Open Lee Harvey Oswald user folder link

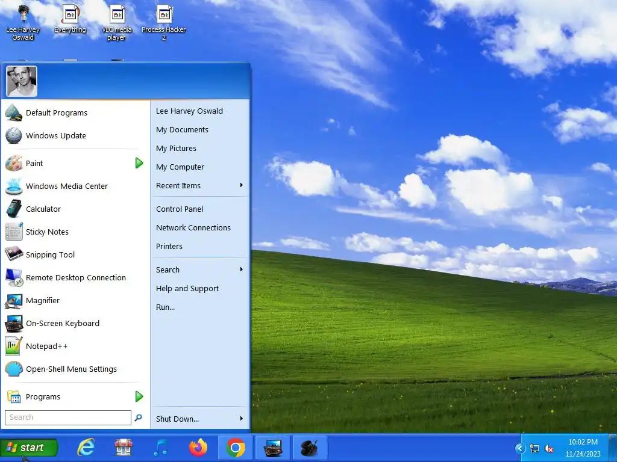pyautogui.click(x=200, y=111)
